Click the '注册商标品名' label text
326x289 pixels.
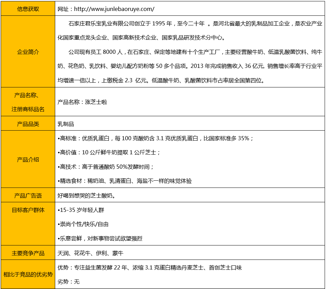[28, 109]
